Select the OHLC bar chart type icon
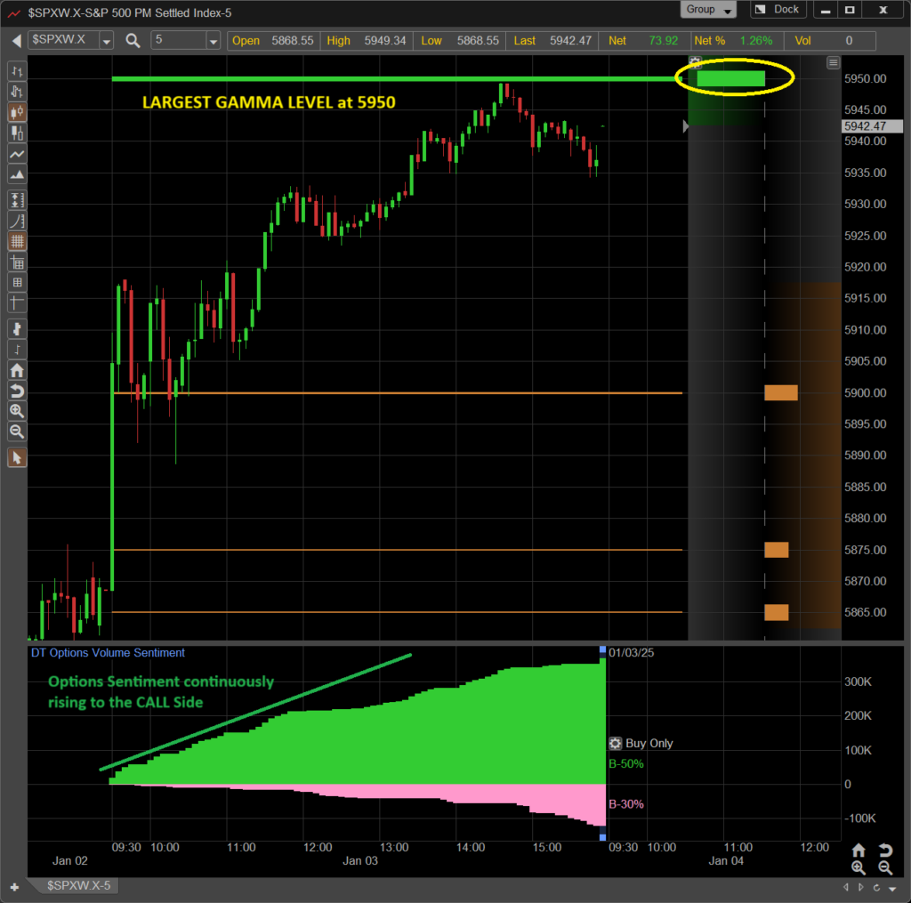The image size is (911, 903). (17, 71)
